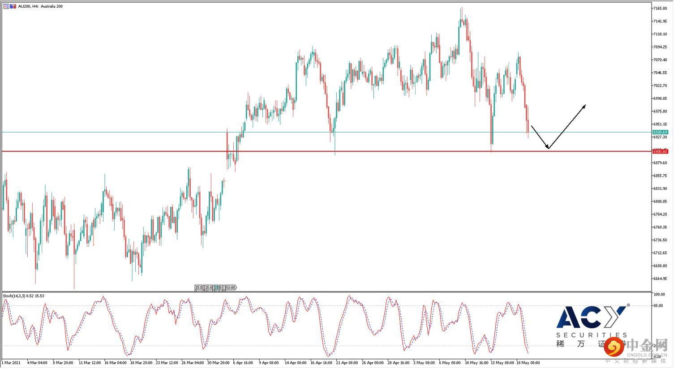Click the 16 Mar 04:00 time axis label

coord(115,363)
